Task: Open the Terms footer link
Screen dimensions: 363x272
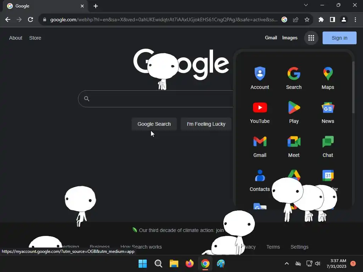Action: (x=273, y=247)
